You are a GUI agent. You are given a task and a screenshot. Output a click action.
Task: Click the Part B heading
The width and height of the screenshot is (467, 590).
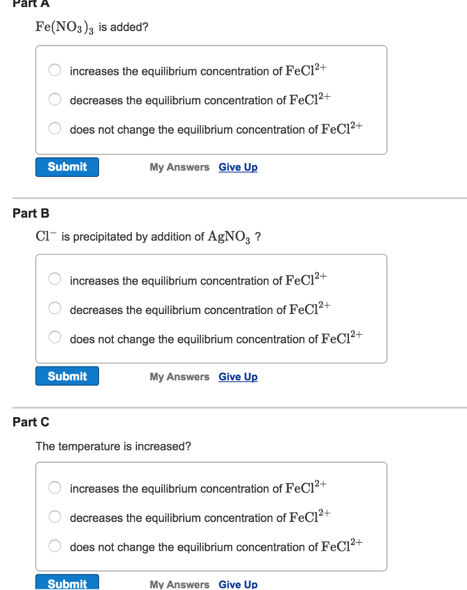tap(31, 213)
